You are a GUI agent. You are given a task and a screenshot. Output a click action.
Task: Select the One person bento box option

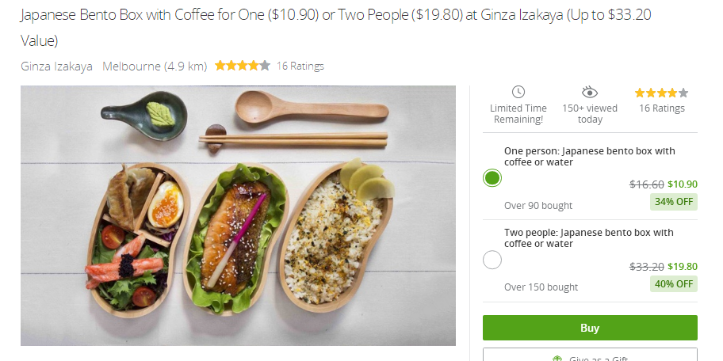492,178
